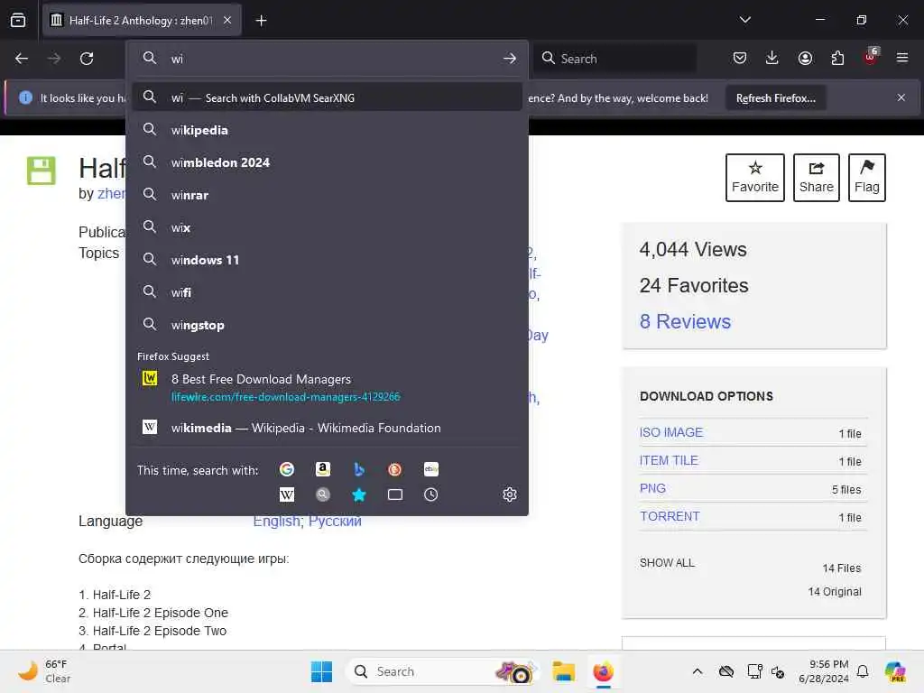
Task: Click the Go arrow in the address bar
Action: [510, 59]
